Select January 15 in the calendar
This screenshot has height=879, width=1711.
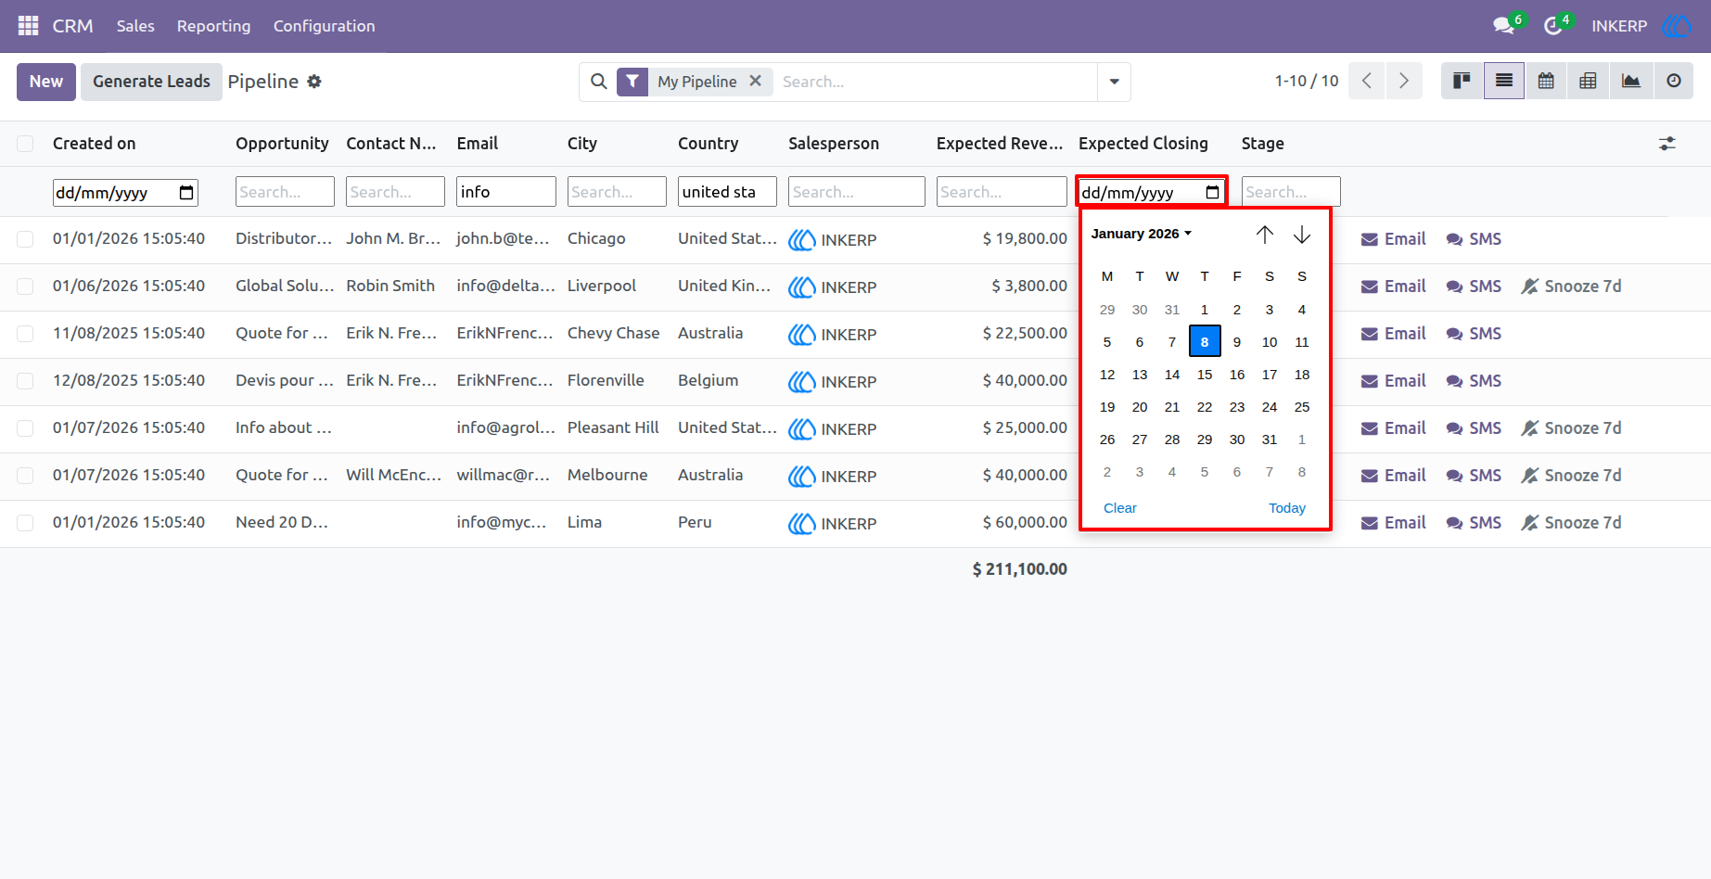click(x=1205, y=375)
